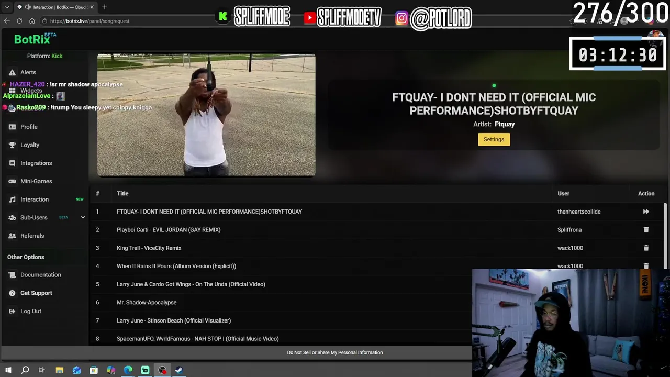Open Outlook from the taskbar
Image resolution: width=670 pixels, height=377 pixels.
point(77,370)
